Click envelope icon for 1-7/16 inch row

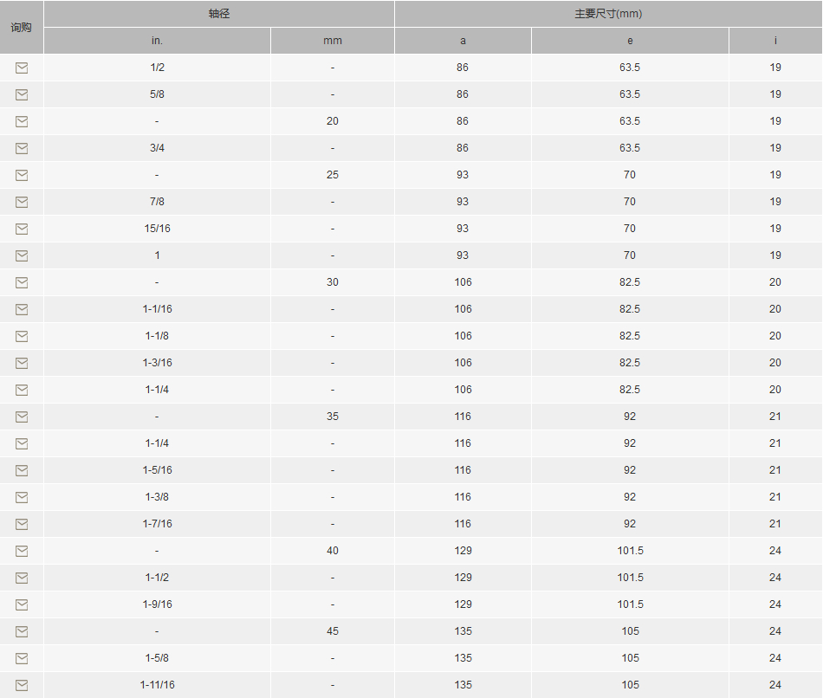[x=22, y=524]
